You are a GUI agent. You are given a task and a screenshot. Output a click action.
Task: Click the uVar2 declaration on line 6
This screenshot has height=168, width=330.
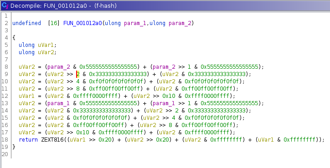[46, 52]
